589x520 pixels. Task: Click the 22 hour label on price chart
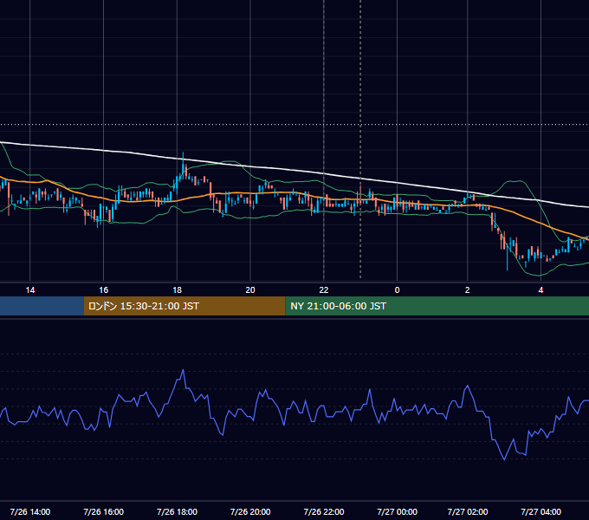(x=324, y=290)
